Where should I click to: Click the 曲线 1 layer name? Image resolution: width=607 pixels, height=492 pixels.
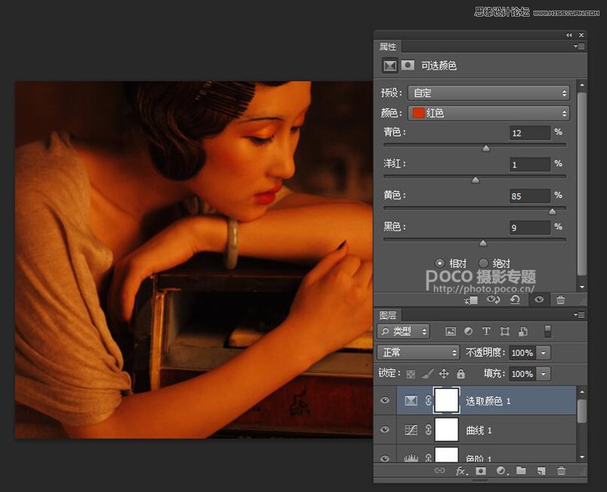[479, 430]
